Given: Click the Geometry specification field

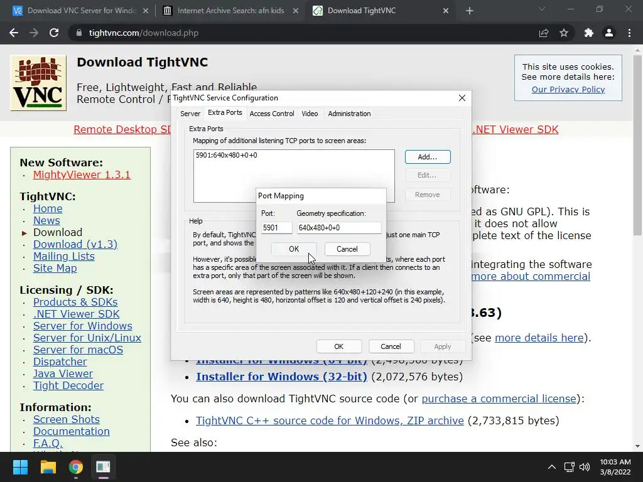Looking at the screenshot, I should (x=338, y=227).
